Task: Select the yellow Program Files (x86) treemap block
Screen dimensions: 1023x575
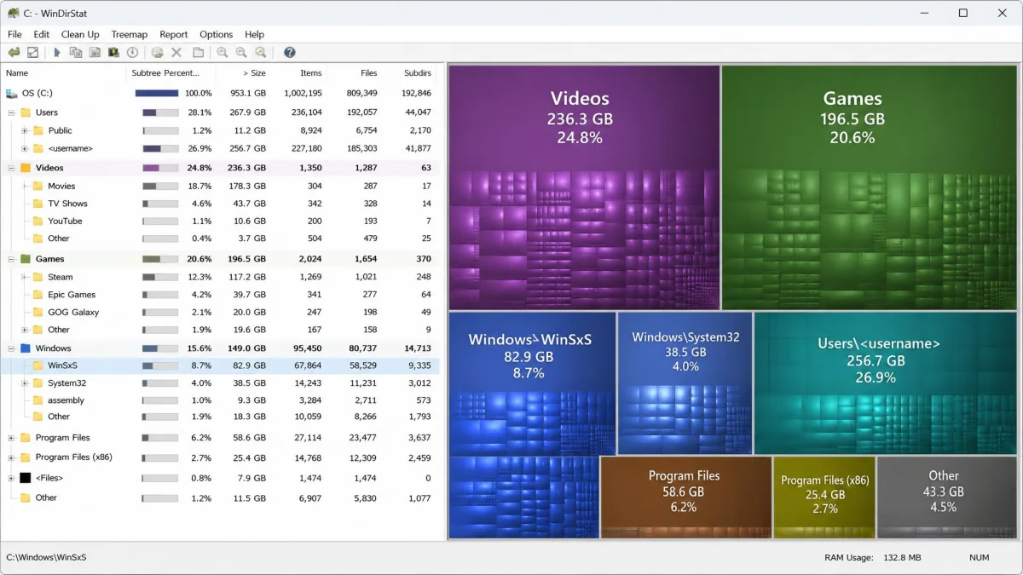Action: point(824,497)
